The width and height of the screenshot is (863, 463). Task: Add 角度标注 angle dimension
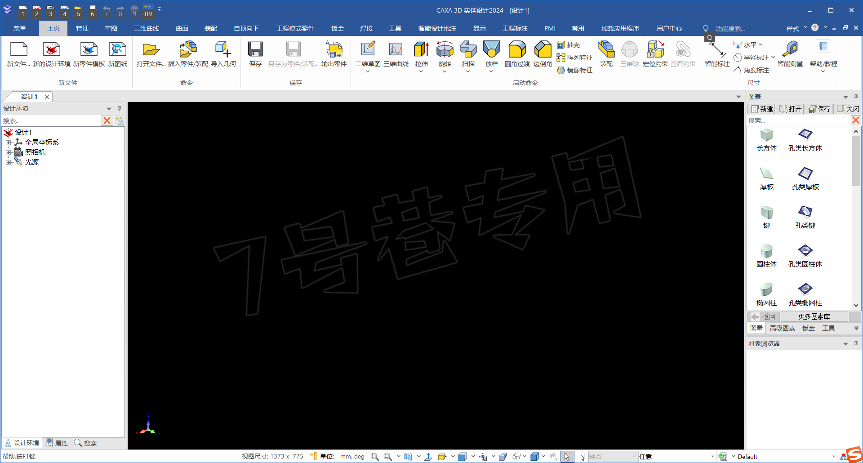click(752, 70)
